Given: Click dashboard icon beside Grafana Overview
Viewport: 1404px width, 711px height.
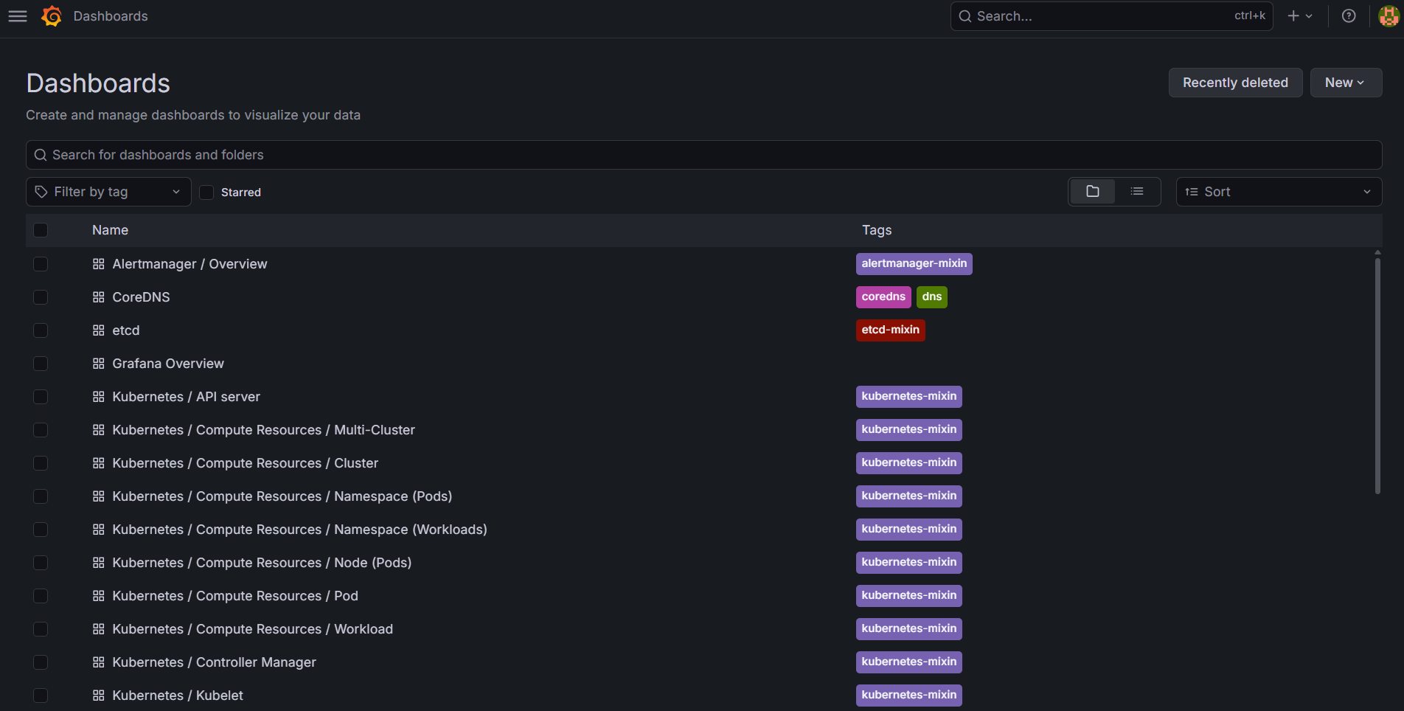Looking at the screenshot, I should pyautogui.click(x=99, y=364).
